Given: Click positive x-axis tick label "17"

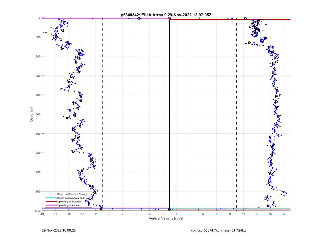Looking at the screenshot, I should coord(284,214).
